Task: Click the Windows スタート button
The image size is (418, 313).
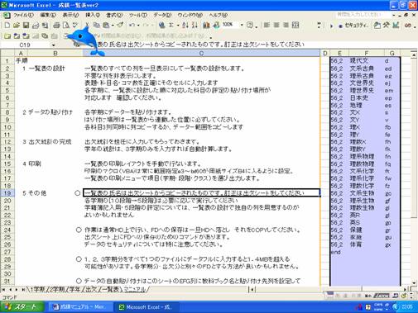Action: point(22,307)
